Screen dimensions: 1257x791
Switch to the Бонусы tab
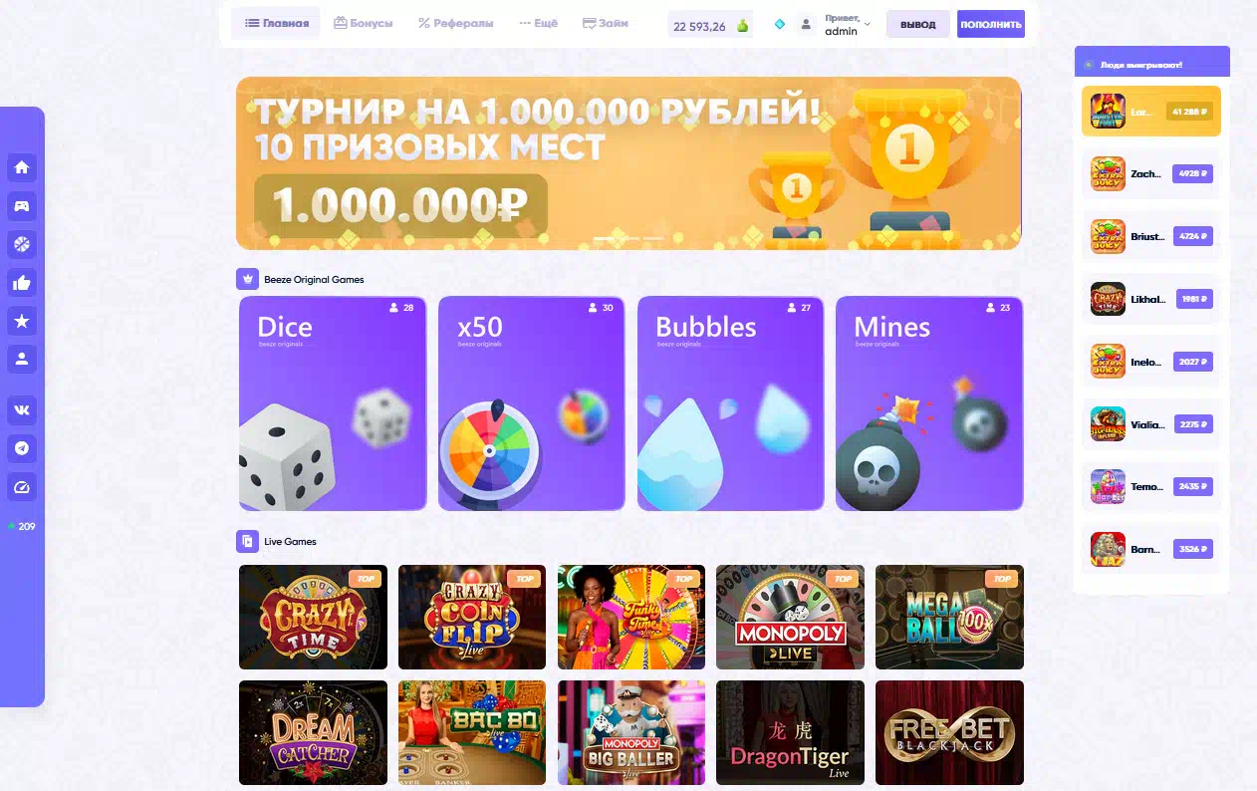(x=364, y=23)
